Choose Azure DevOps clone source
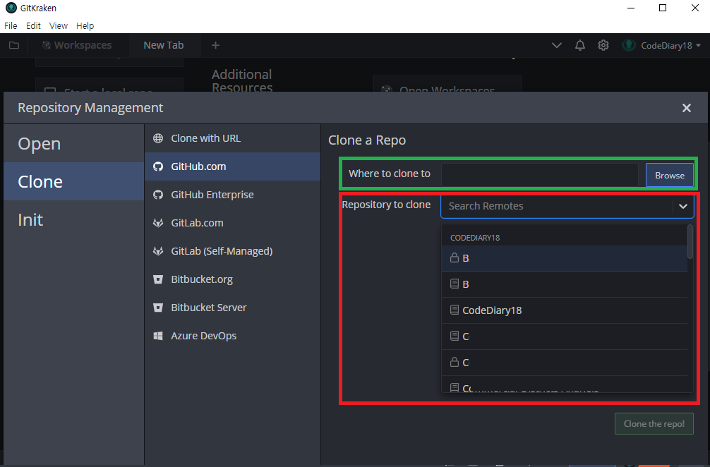 click(x=232, y=336)
